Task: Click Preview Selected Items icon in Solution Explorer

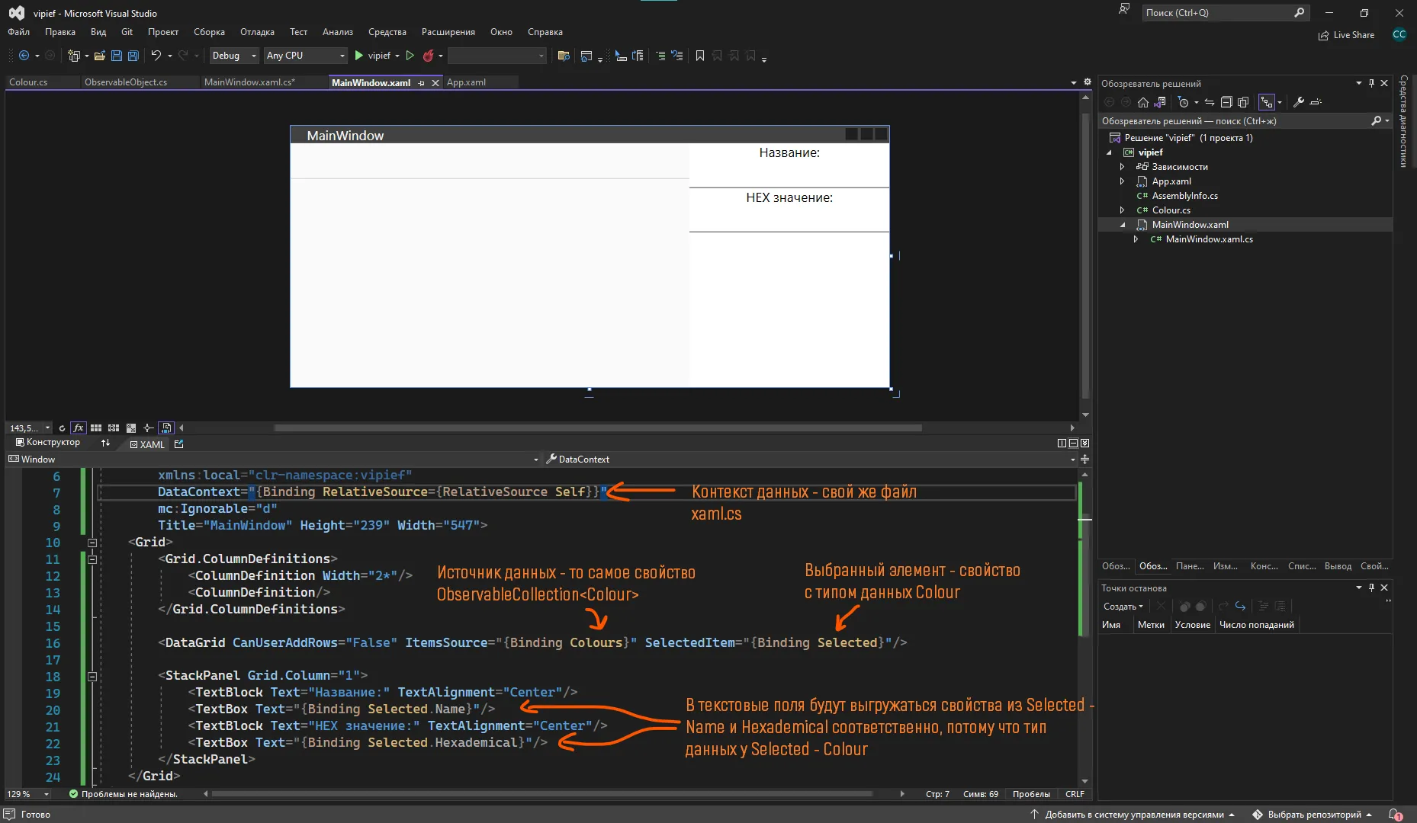Action: pyautogui.click(x=1316, y=102)
